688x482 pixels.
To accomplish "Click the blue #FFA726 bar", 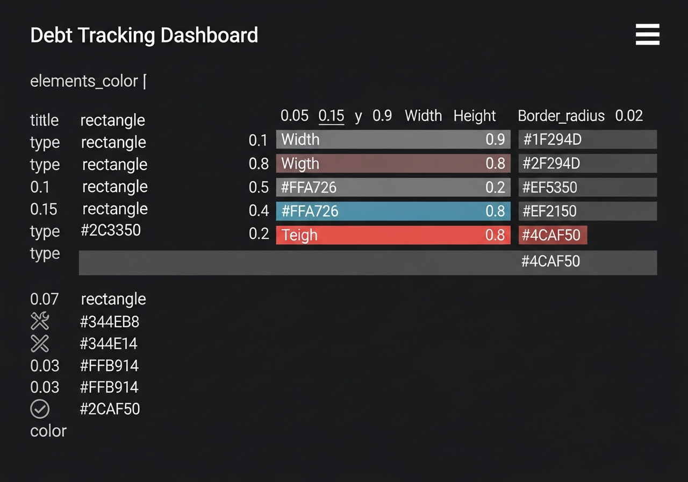I will [393, 211].
